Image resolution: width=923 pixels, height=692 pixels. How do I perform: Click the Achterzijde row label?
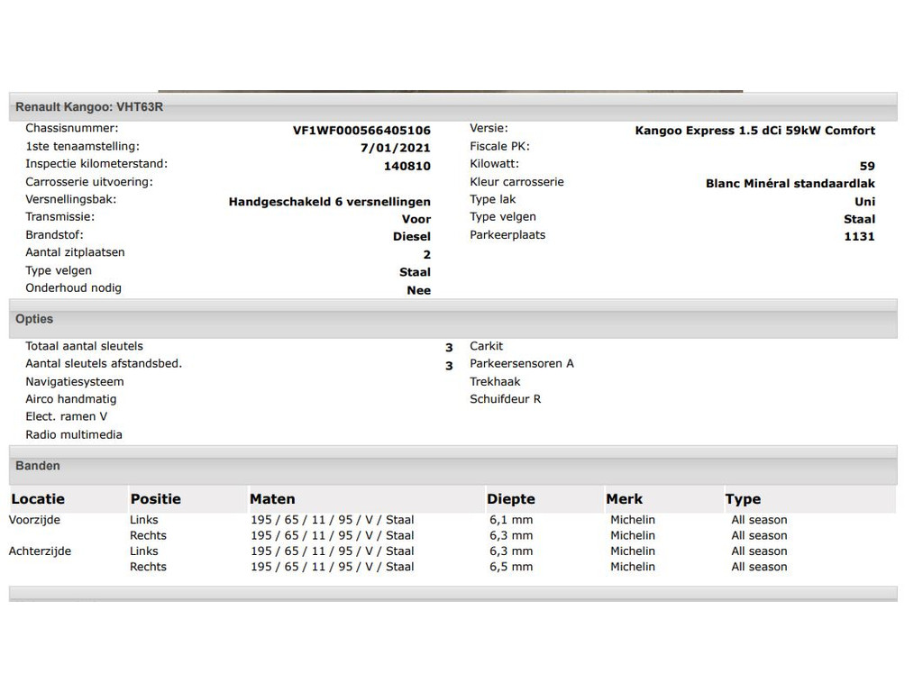point(40,551)
